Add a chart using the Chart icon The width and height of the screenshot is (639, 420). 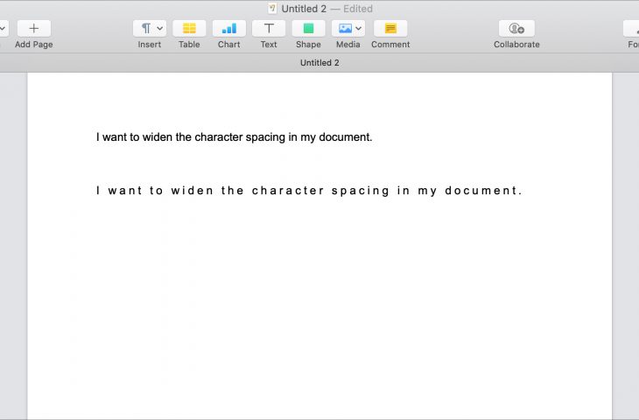(x=228, y=29)
